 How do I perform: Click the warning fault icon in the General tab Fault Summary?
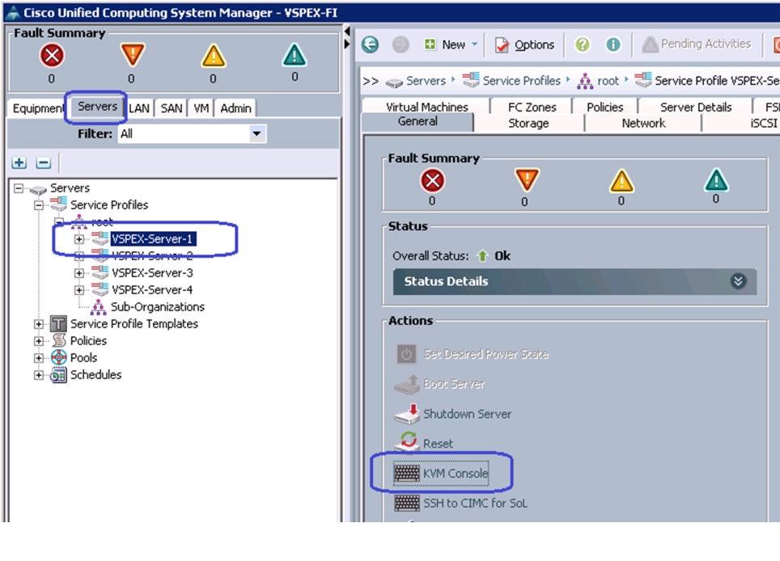[716, 180]
